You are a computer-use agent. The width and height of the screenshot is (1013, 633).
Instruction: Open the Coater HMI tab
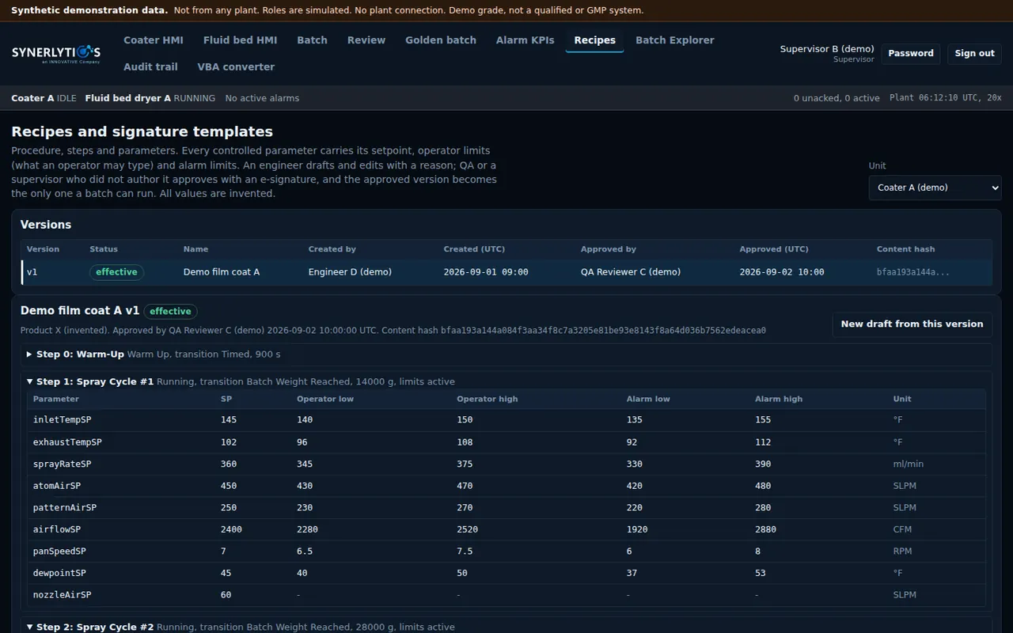pos(154,40)
